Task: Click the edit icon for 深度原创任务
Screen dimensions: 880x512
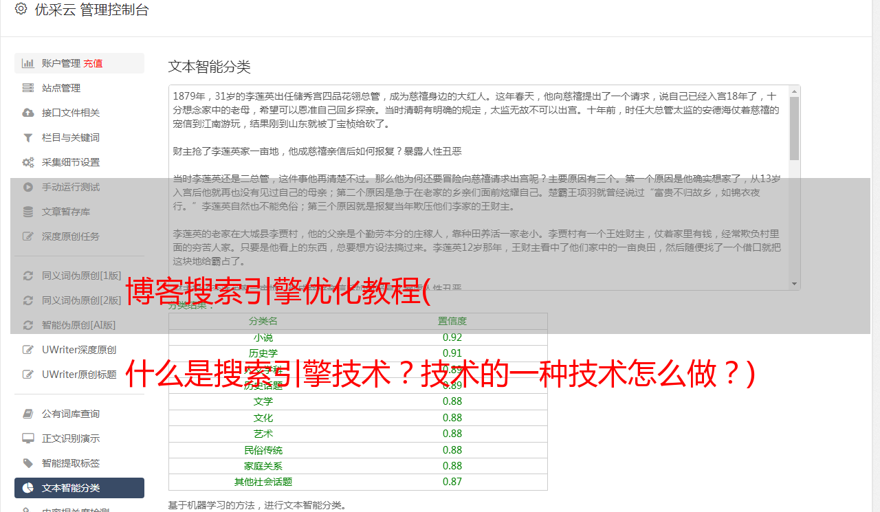Action: (x=28, y=236)
